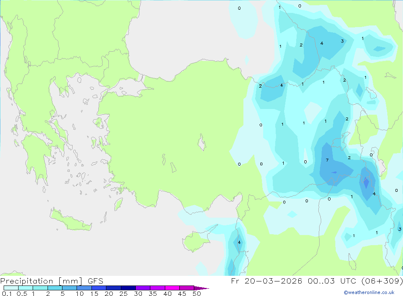Click legend label '50'
Screen dimensions: 403x296
[x=197, y=294]
